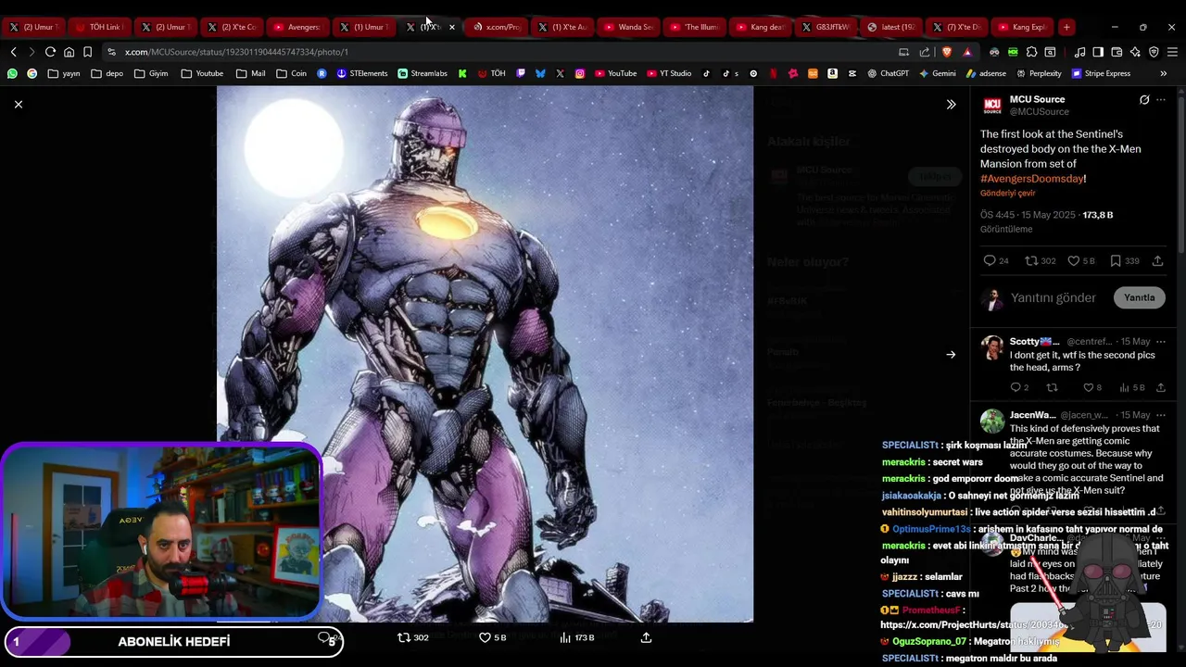Retweet using the bottom bar 302 icon
The image size is (1186, 667).
click(413, 637)
